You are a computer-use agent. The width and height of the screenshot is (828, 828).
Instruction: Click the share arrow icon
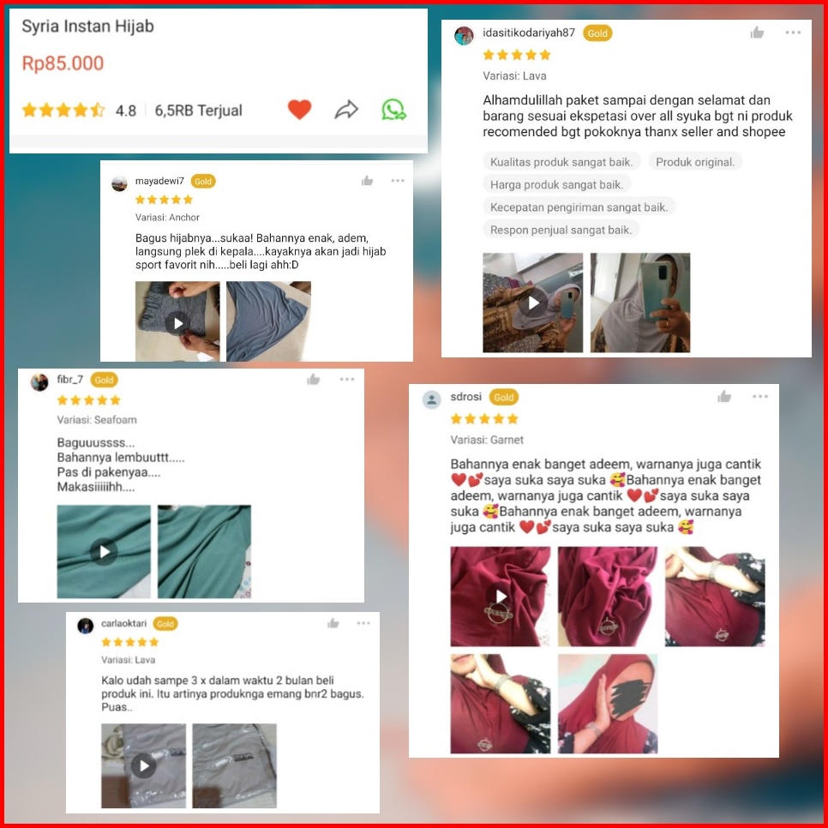pyautogui.click(x=346, y=110)
